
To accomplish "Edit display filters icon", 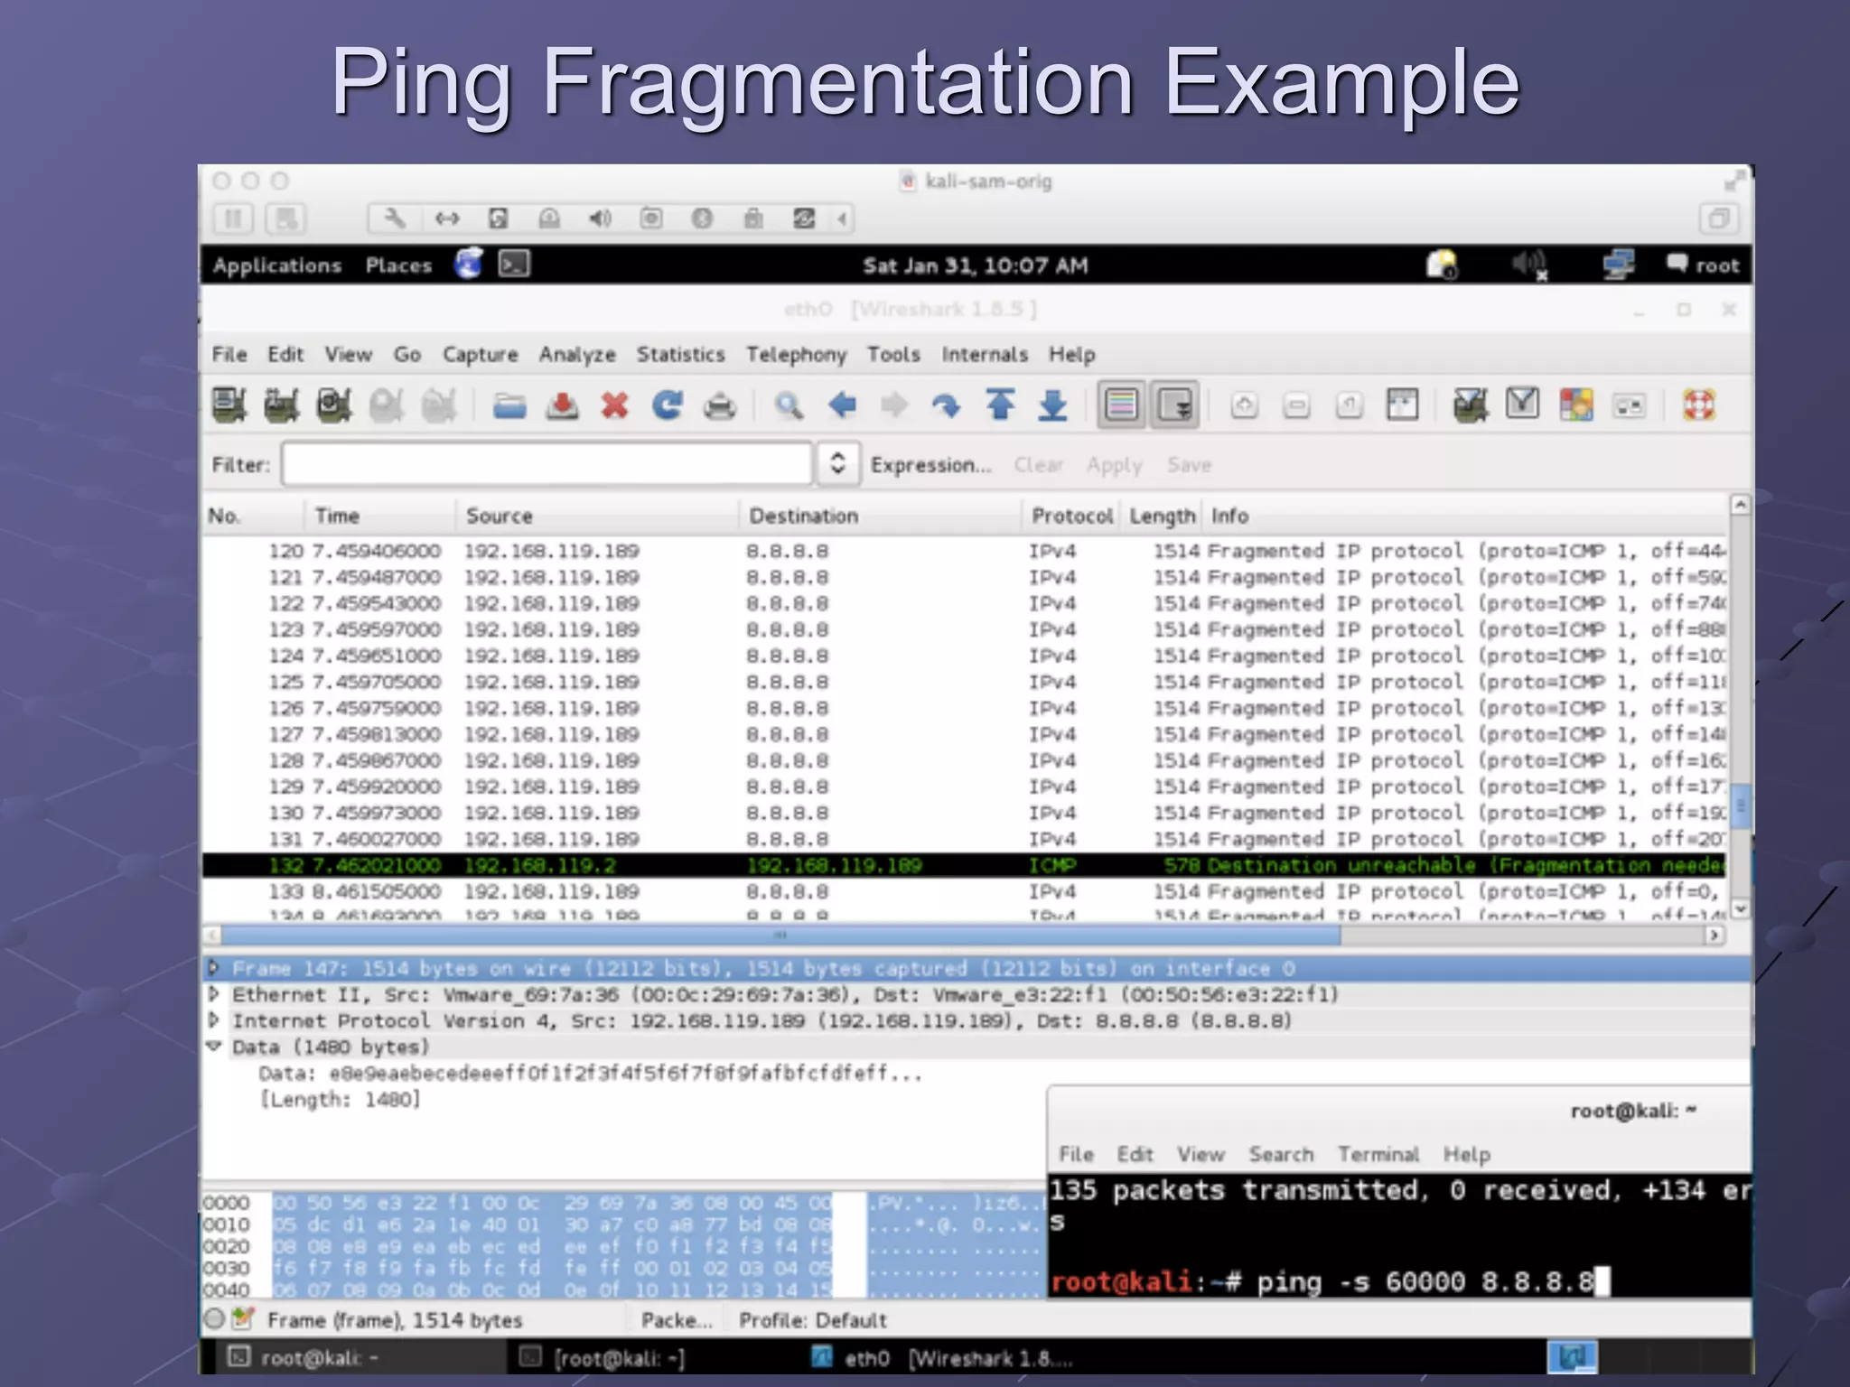I will pos(1523,404).
